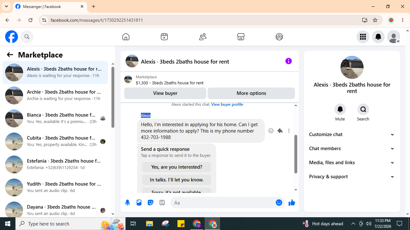410x230 pixels.
Task: Bookmark this page with star icon
Action: click(x=375, y=20)
